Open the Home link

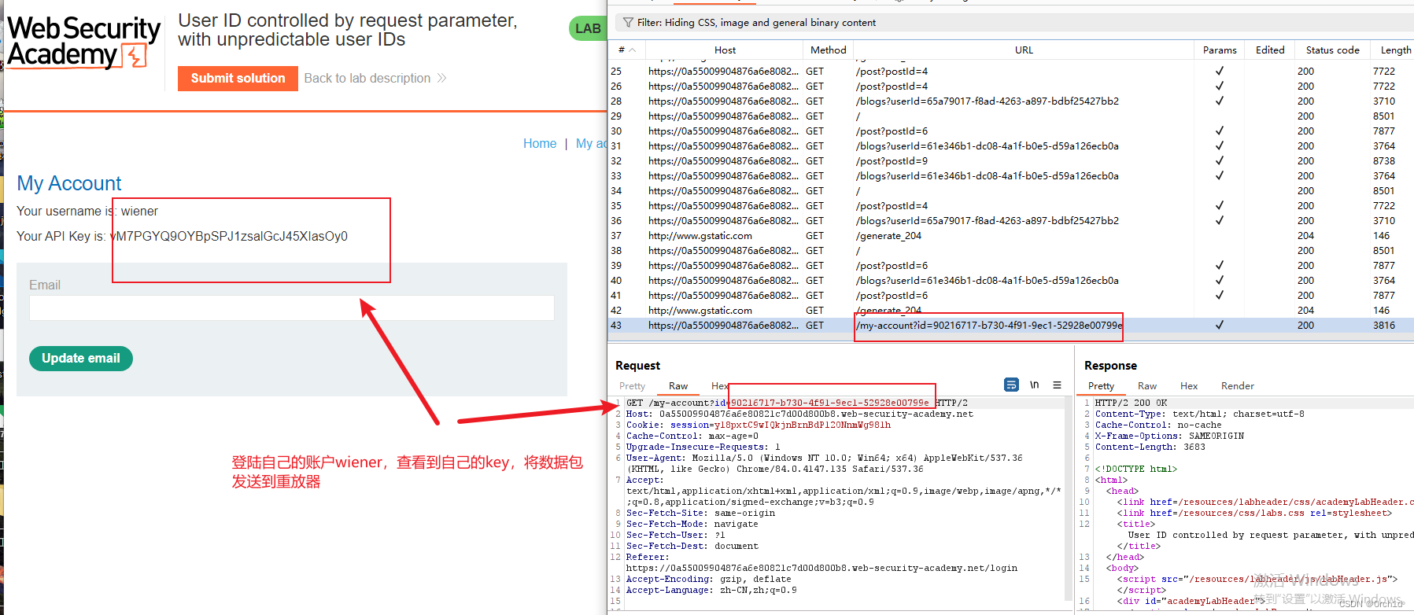(540, 143)
